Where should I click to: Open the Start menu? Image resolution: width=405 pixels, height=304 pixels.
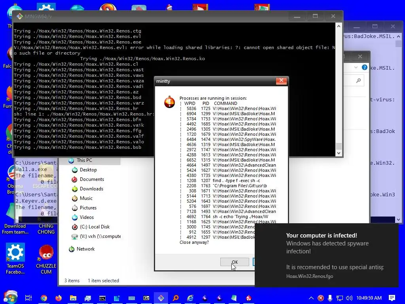tap(10, 298)
